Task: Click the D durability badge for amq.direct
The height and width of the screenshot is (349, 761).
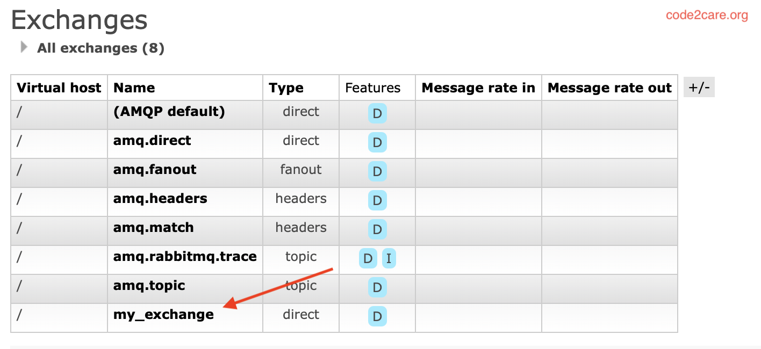Action: click(377, 142)
